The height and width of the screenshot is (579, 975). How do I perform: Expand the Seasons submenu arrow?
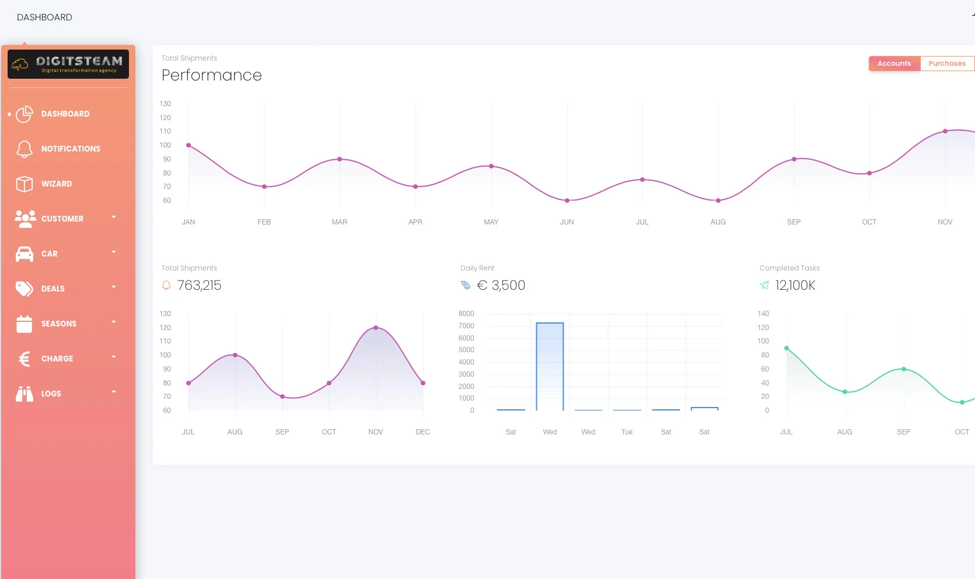(x=114, y=322)
